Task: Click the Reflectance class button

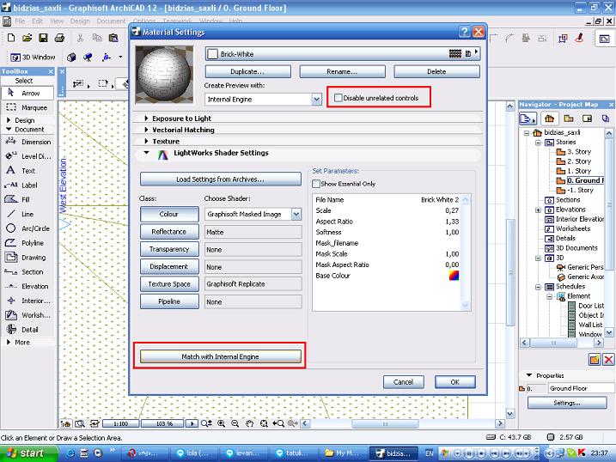Action: tap(169, 232)
